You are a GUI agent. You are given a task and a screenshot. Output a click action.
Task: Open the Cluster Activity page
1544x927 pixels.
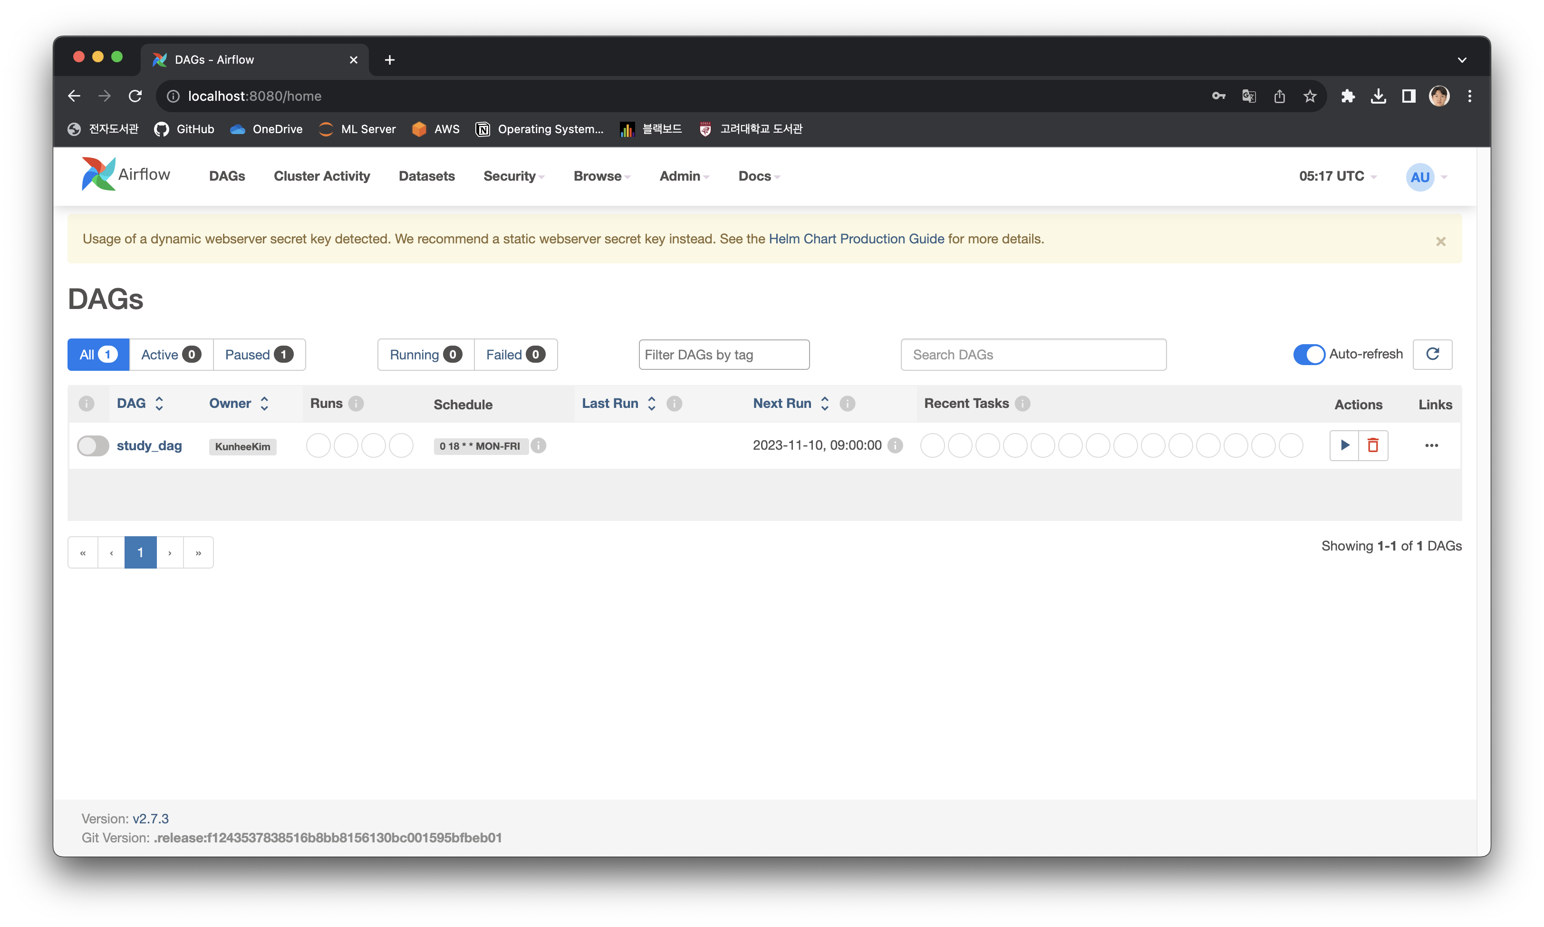click(322, 176)
